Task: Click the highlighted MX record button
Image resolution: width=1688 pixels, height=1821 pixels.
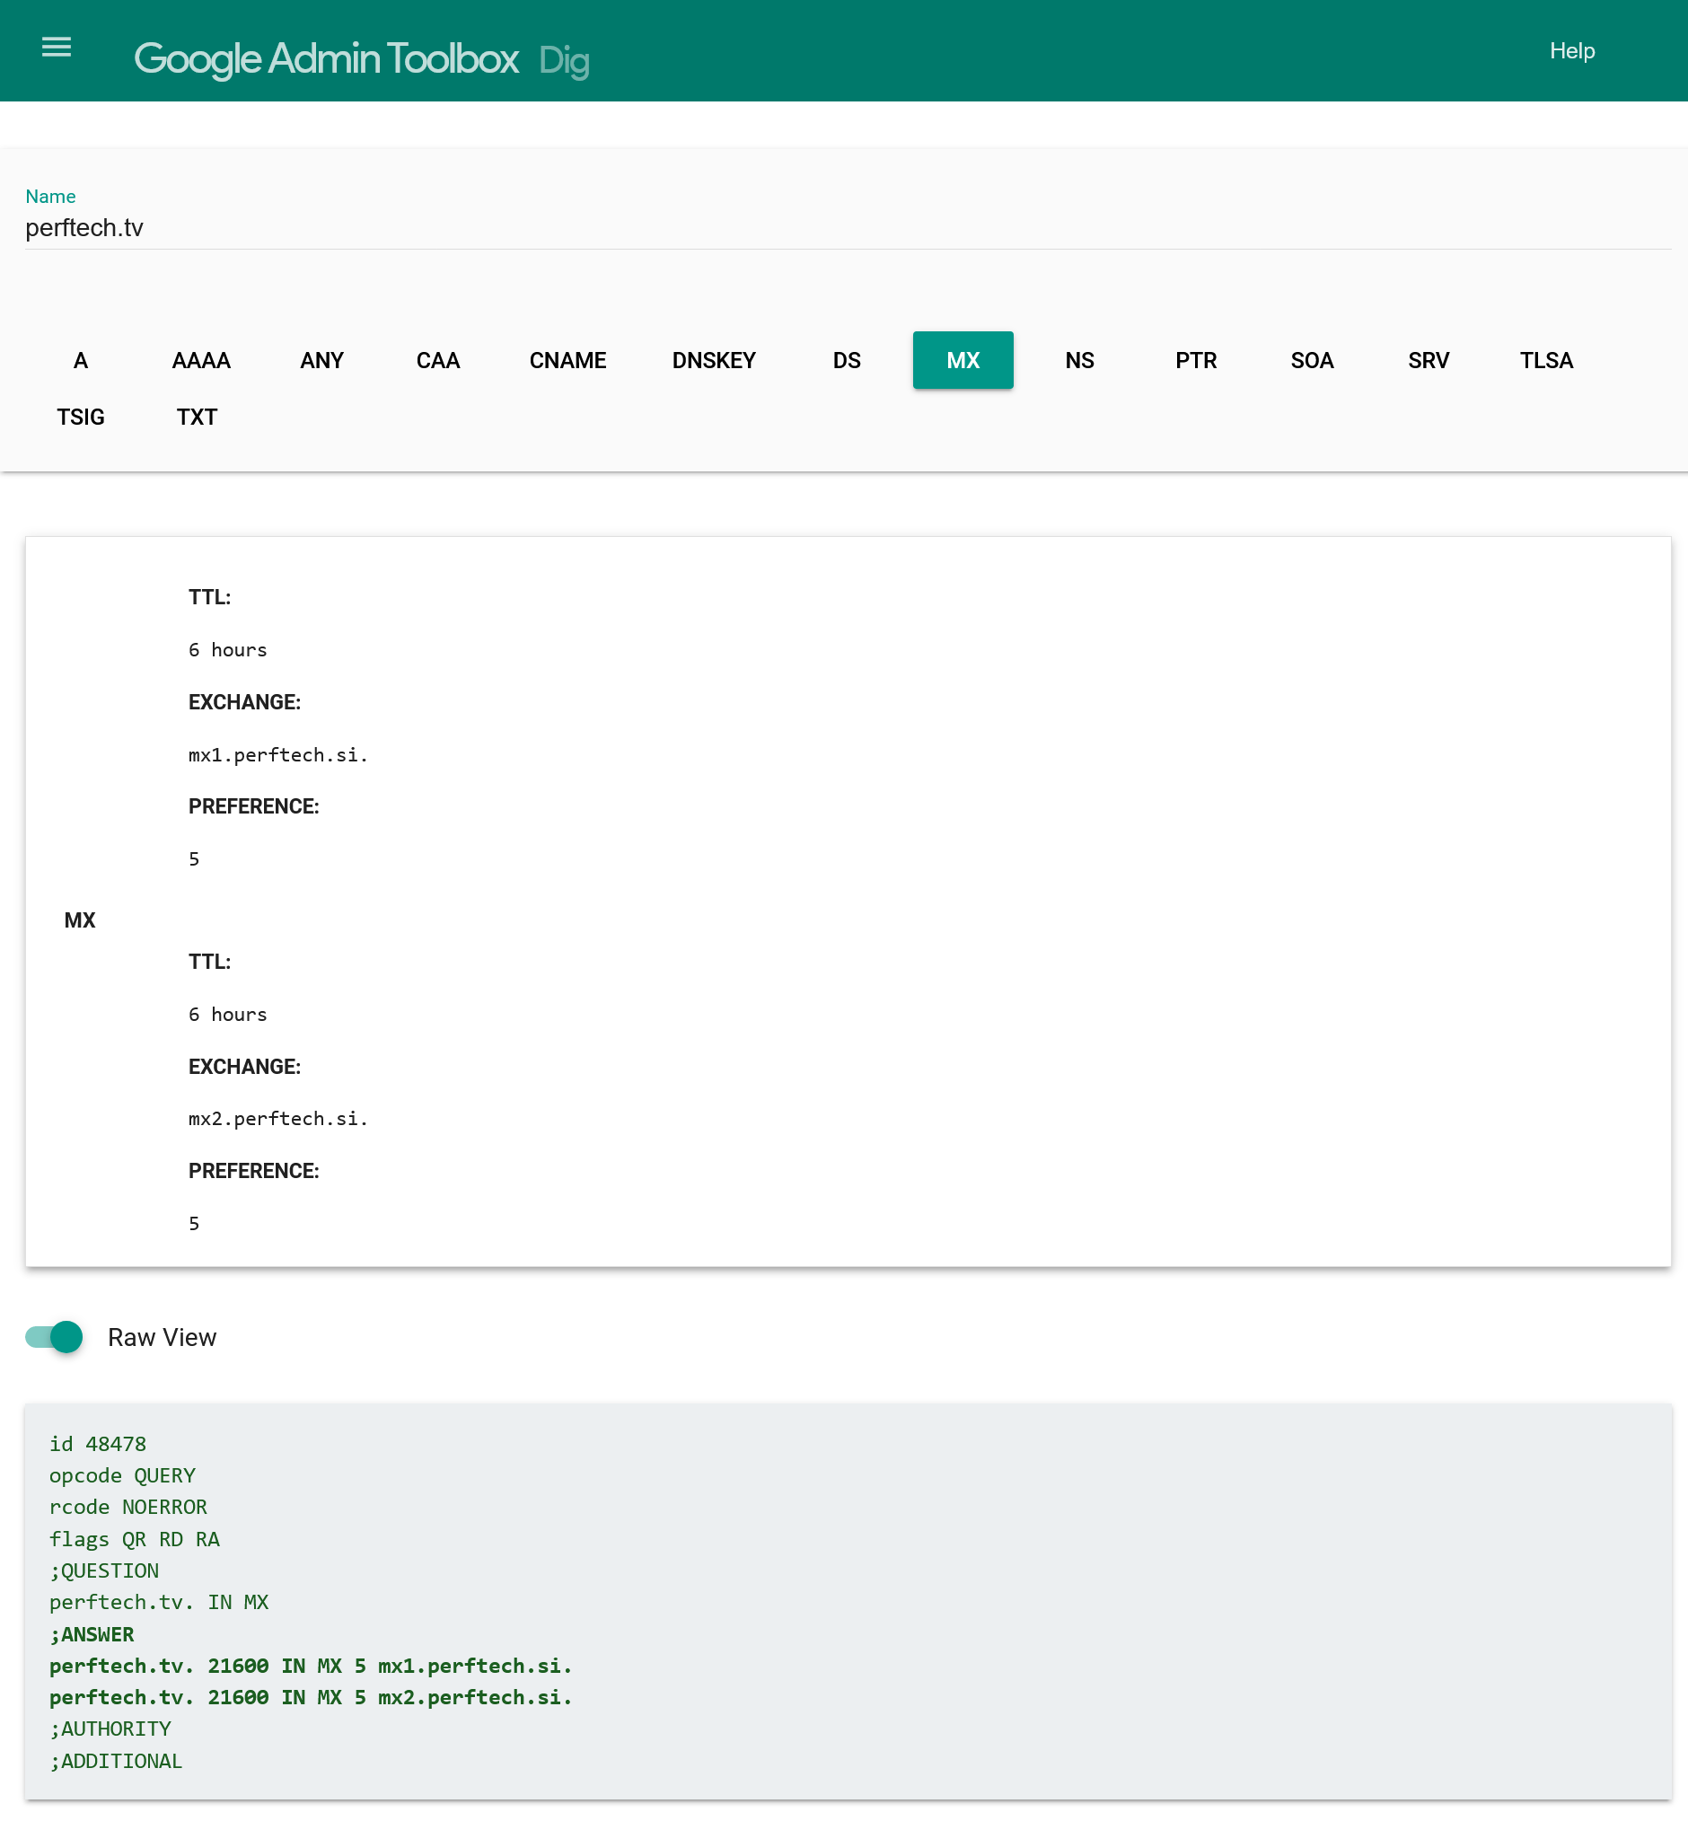Action: 963,361
